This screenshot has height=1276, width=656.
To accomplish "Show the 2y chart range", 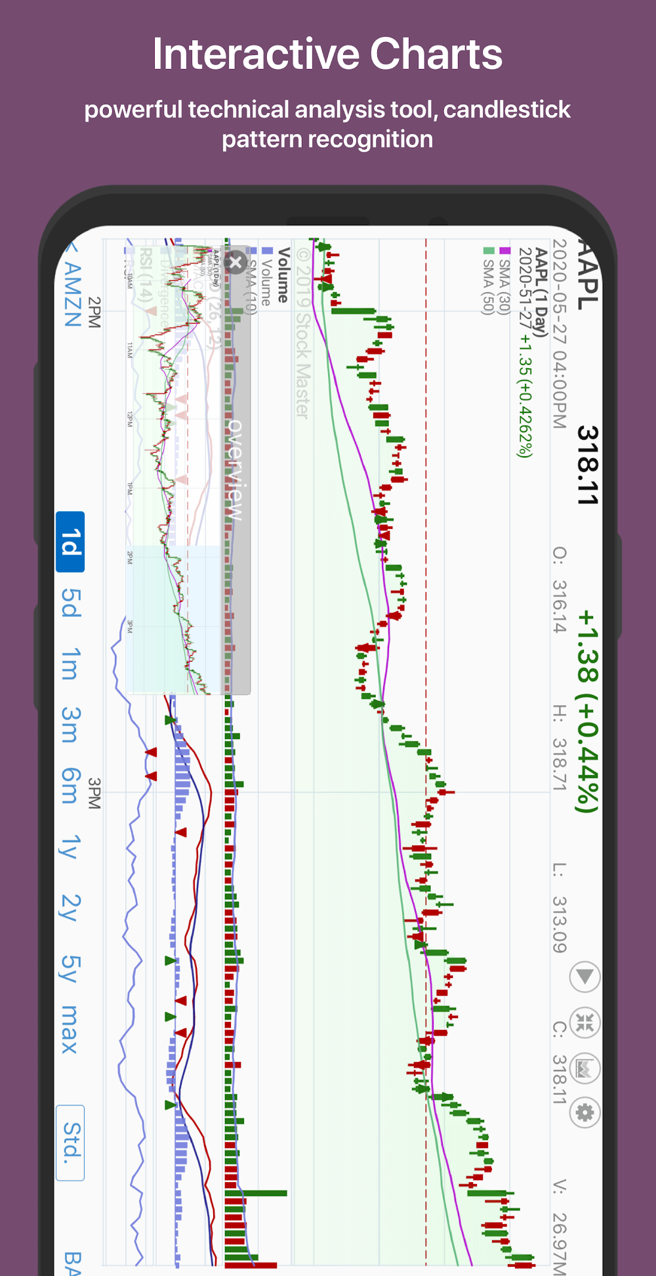I will coord(70,908).
